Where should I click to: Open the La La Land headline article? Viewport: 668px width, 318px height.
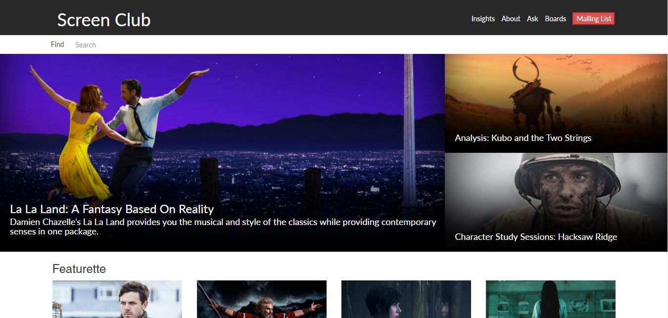pos(112,209)
